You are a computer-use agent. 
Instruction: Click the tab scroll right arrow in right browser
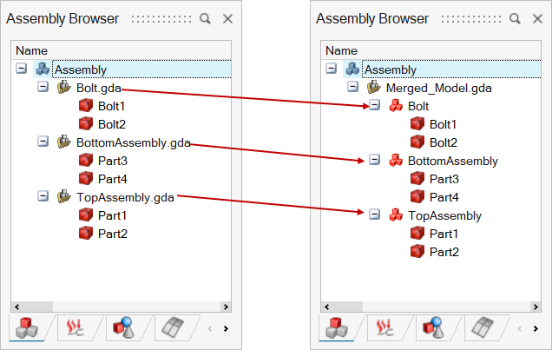536,328
